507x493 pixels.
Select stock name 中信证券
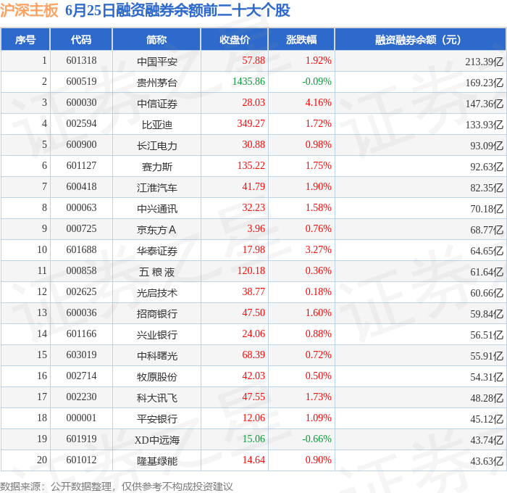[157, 104]
